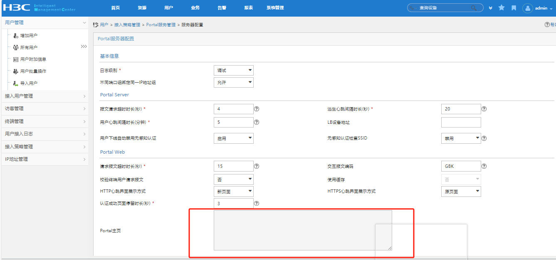This screenshot has width=556, height=260.
Task: Click the Portal主页 text area
Action: point(303,230)
